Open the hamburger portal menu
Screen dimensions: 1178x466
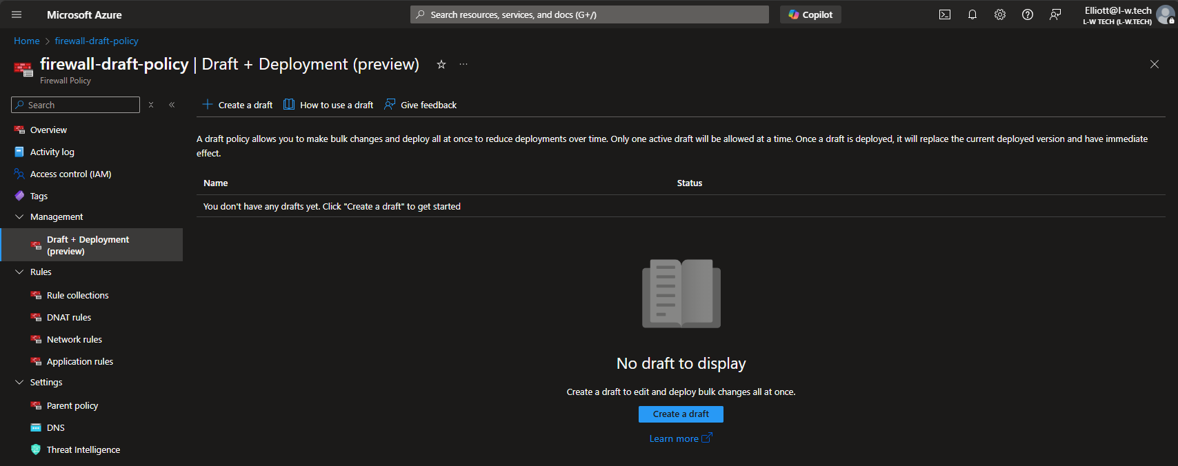(x=17, y=14)
